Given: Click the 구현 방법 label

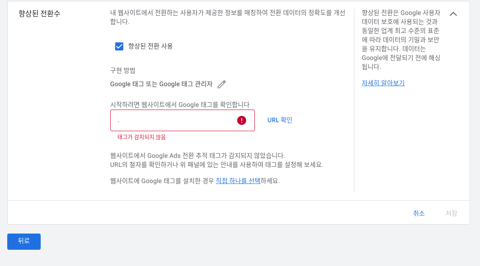Looking at the screenshot, I should pyautogui.click(x=122, y=70).
